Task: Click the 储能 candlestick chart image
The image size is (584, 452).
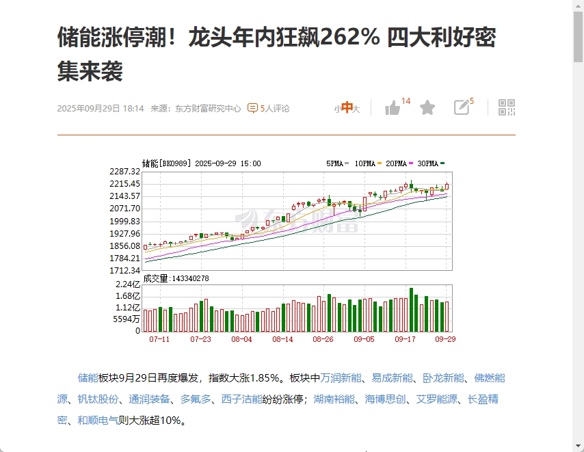Action: point(282,250)
